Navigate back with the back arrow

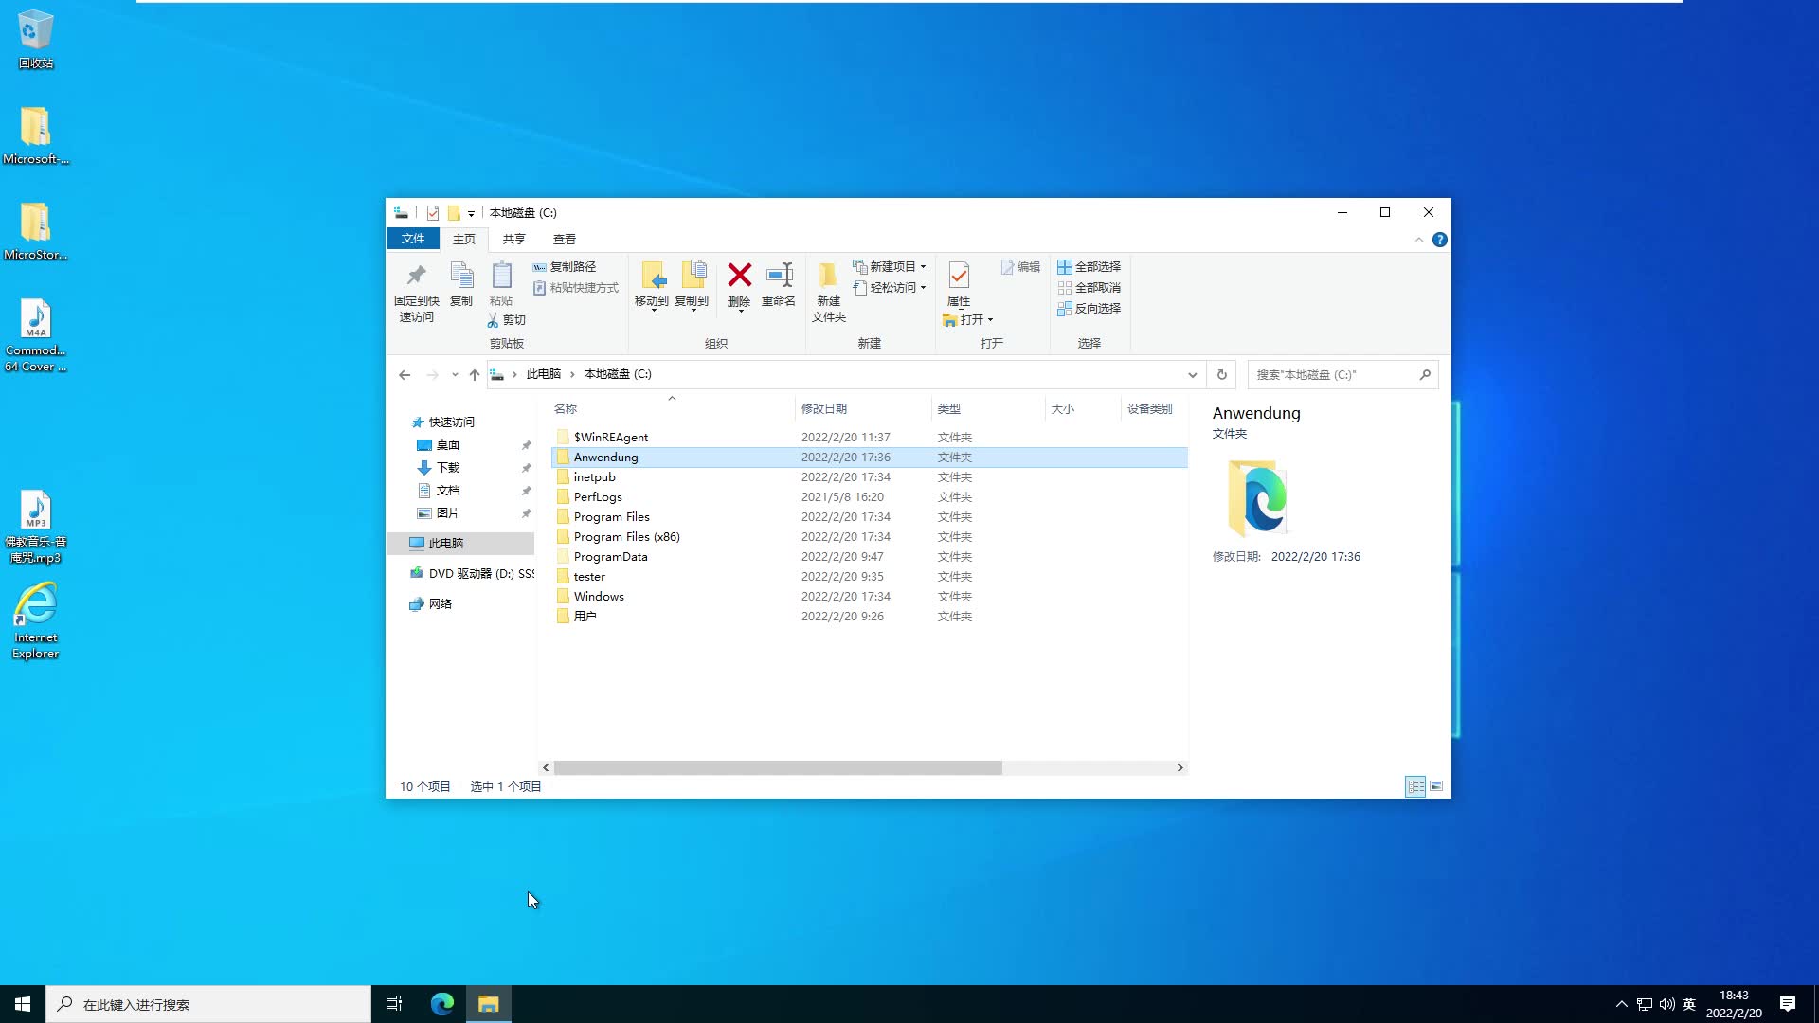(405, 374)
